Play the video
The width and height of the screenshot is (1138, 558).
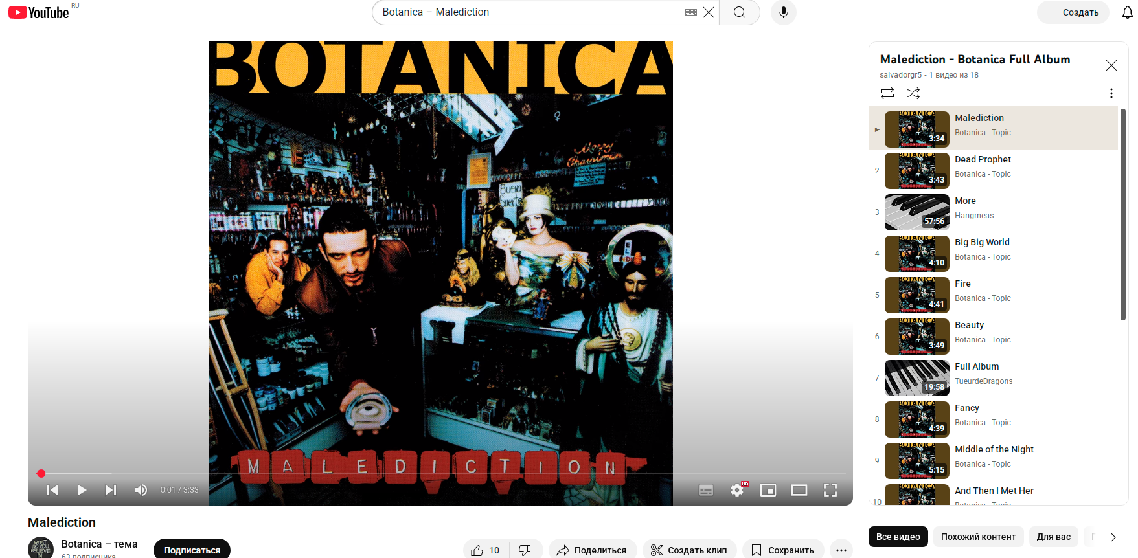tap(82, 490)
